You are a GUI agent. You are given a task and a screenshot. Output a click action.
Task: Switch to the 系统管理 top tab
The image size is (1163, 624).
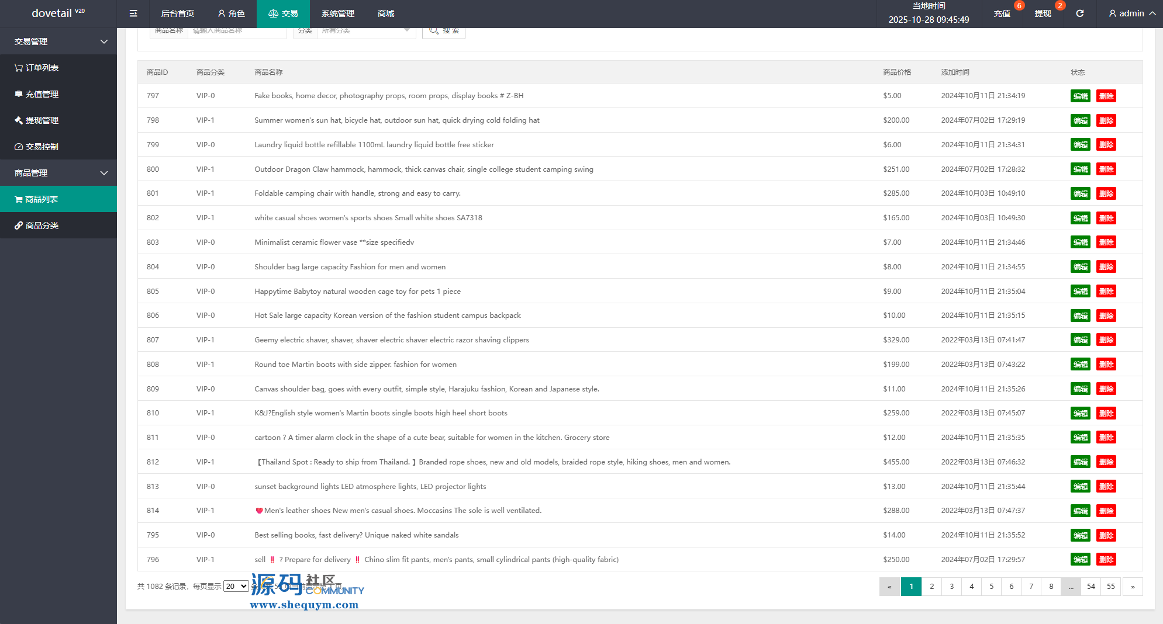[x=337, y=13]
